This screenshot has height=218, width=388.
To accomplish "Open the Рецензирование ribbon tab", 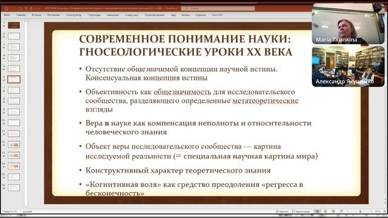I will click(x=155, y=15).
